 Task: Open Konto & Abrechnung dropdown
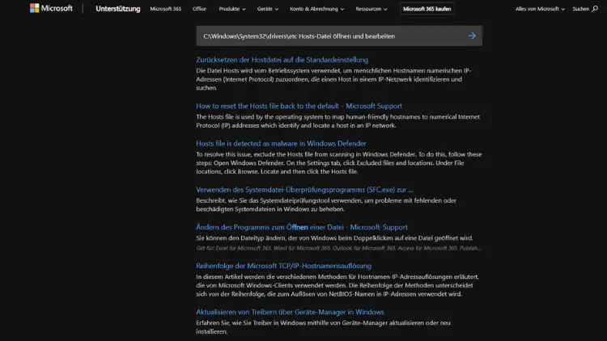coord(317,9)
